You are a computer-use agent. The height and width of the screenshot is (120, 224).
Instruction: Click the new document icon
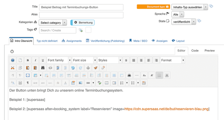[20, 60]
